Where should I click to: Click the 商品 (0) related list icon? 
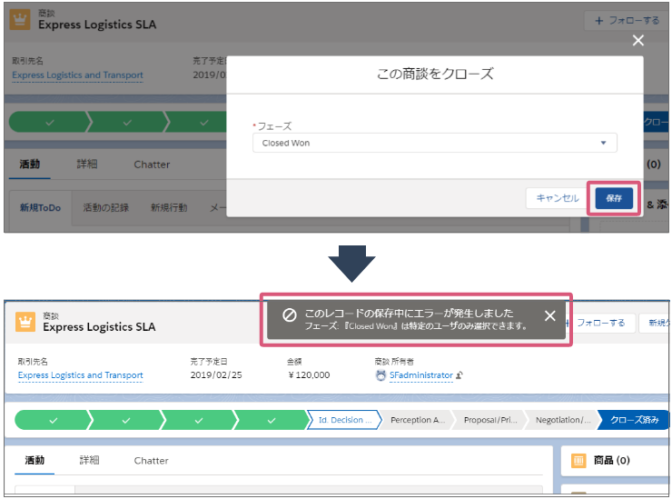coord(578,461)
